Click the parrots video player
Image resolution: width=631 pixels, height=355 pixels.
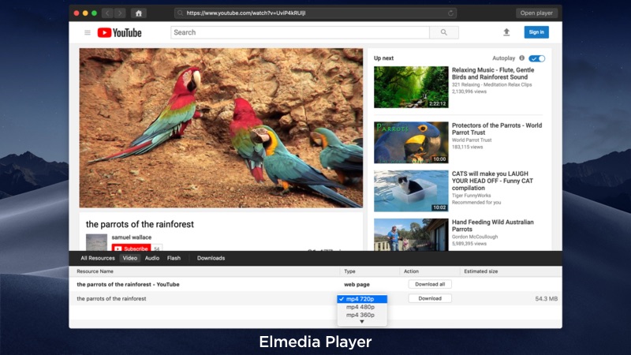pos(221,128)
